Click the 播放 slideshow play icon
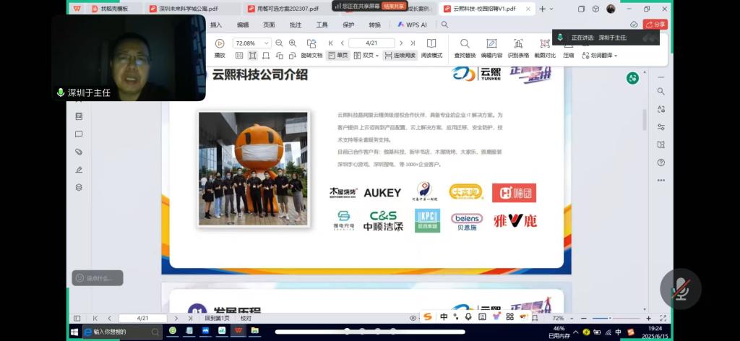Image resolution: width=740 pixels, height=341 pixels. pyautogui.click(x=220, y=43)
